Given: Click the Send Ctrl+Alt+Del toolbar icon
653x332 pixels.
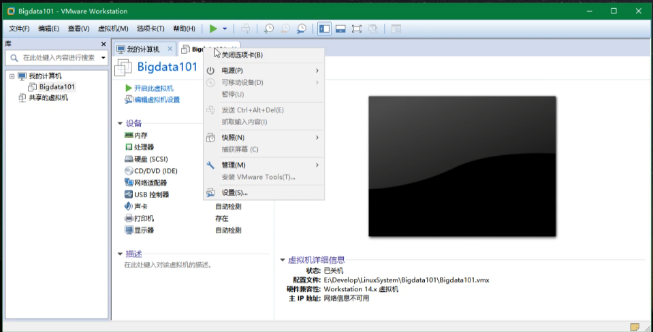Looking at the screenshot, I should coord(246,29).
